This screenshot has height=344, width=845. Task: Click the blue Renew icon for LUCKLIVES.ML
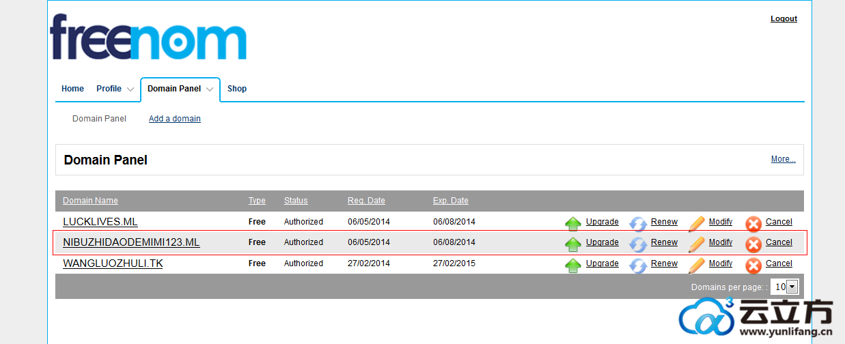coord(637,223)
